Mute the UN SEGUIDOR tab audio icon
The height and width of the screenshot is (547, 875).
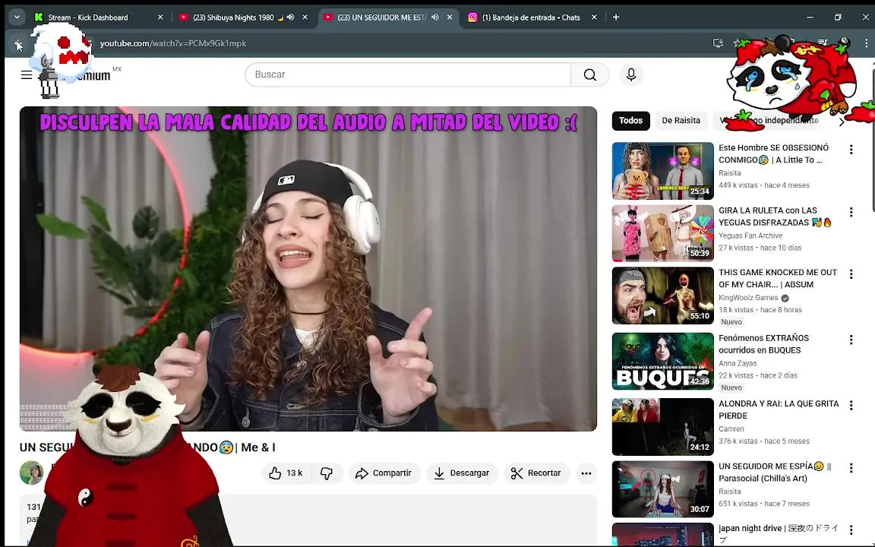[435, 17]
